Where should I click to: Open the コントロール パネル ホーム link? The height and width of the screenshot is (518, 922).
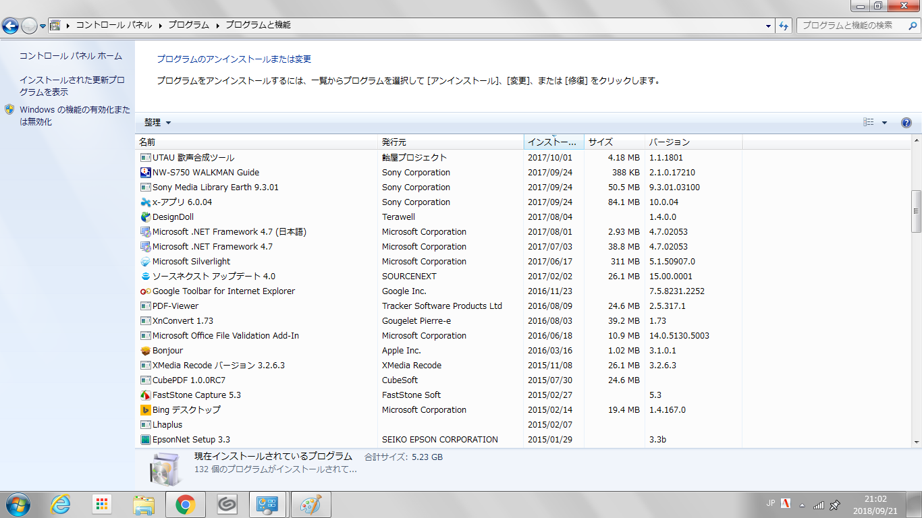coord(71,56)
